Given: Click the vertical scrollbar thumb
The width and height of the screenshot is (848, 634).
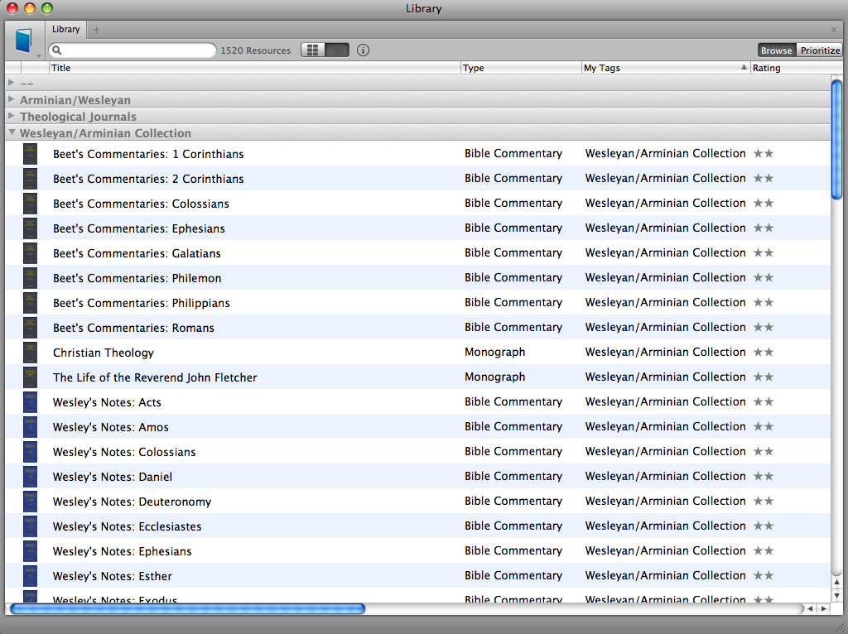Looking at the screenshot, I should click(x=836, y=139).
